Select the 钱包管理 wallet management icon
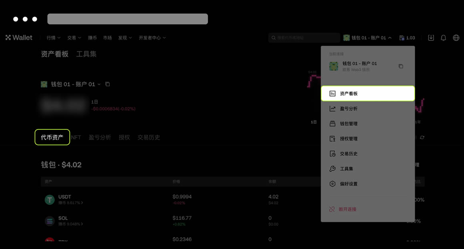The height and width of the screenshot is (249, 464). (x=332, y=123)
